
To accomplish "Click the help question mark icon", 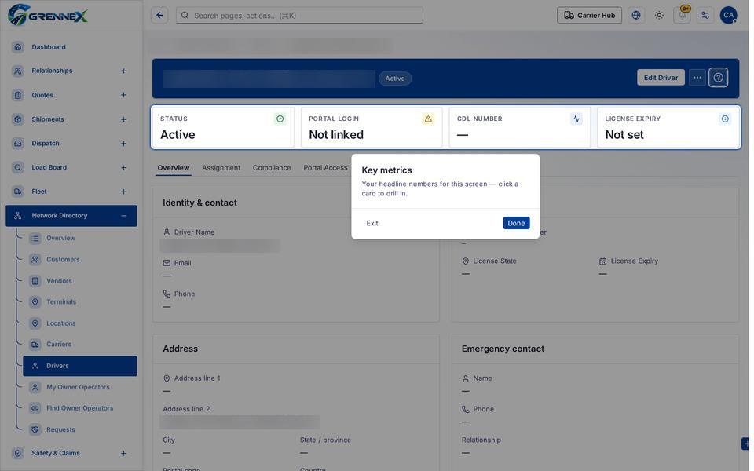I will (x=718, y=78).
